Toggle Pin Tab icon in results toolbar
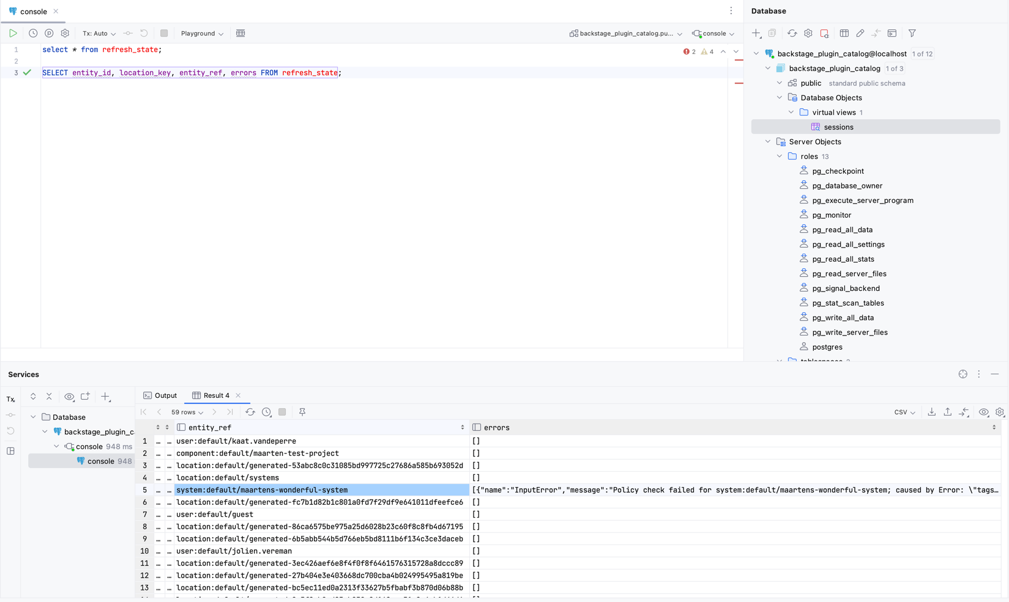This screenshot has height=602, width=1009. coord(302,412)
